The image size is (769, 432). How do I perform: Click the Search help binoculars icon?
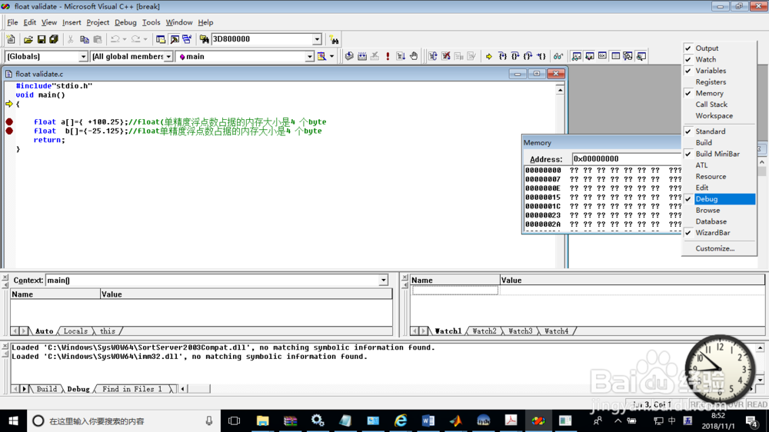[334, 39]
